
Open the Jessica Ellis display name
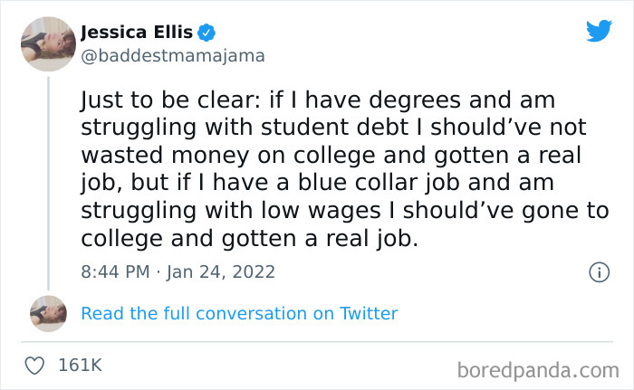click(137, 33)
